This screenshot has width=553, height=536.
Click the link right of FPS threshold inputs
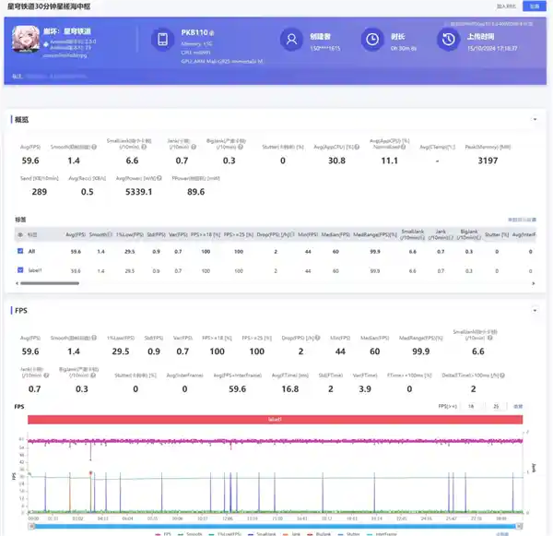point(518,407)
